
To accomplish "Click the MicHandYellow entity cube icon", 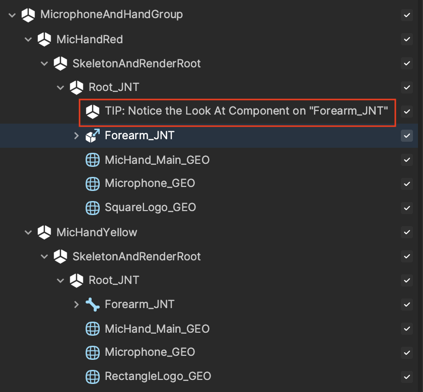I will tap(44, 232).
